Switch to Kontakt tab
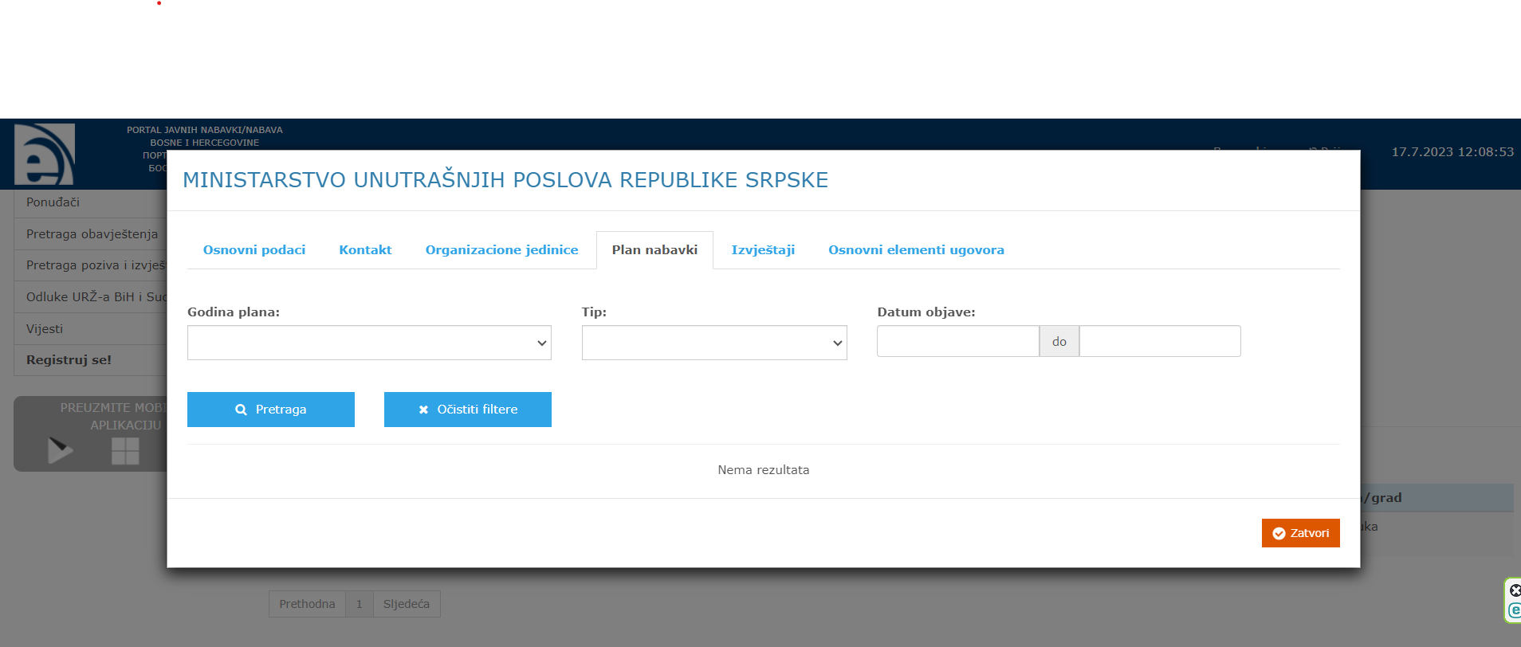 click(x=365, y=250)
